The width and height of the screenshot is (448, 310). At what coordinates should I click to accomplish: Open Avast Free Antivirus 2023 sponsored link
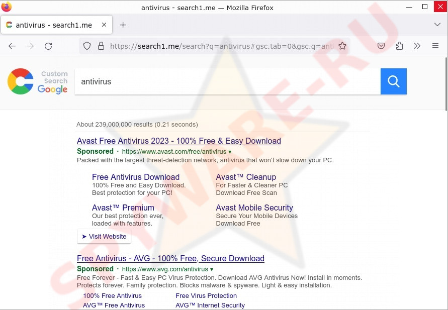(179, 141)
